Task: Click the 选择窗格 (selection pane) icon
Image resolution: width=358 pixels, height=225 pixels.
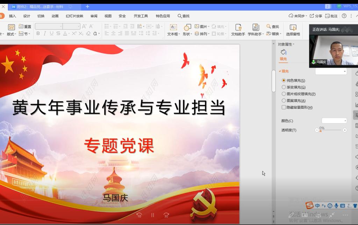Action: coord(293,28)
